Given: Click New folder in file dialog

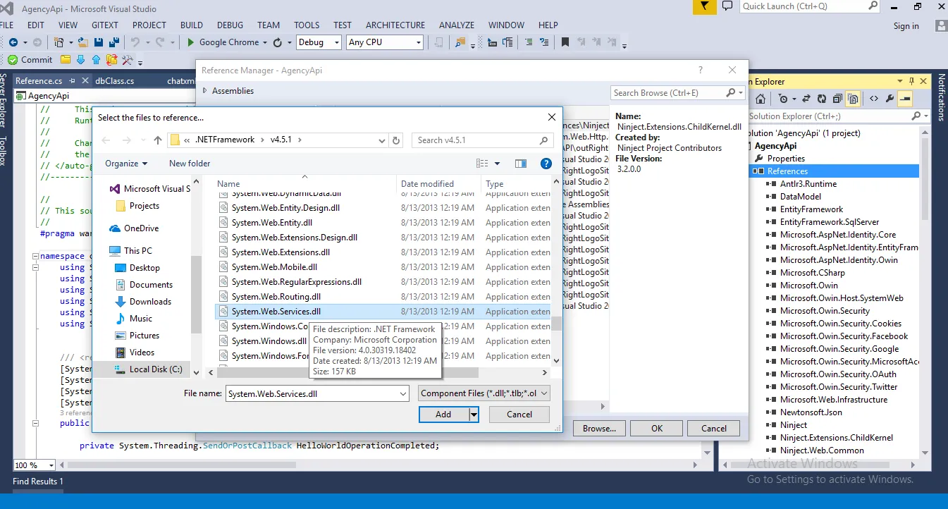Looking at the screenshot, I should click(x=190, y=164).
